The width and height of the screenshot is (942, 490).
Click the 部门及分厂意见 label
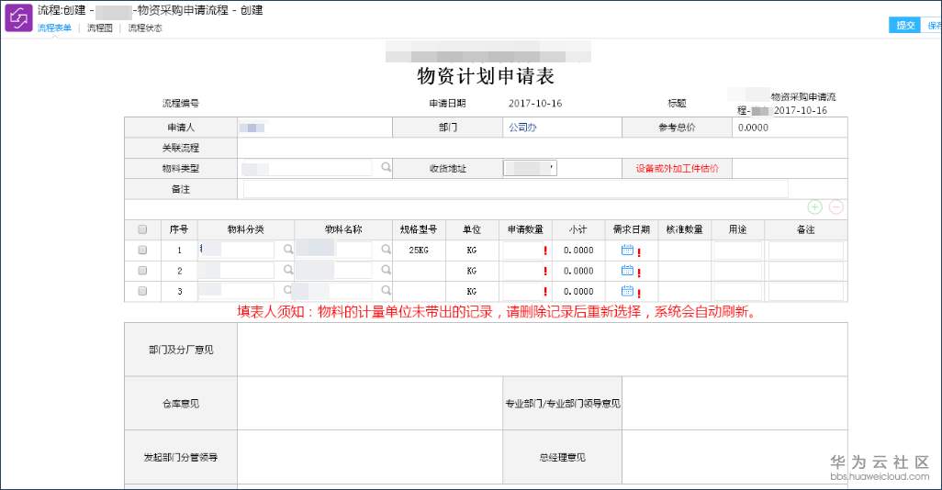coord(181,350)
